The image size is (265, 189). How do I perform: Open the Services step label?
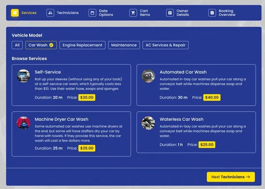[x=29, y=13]
